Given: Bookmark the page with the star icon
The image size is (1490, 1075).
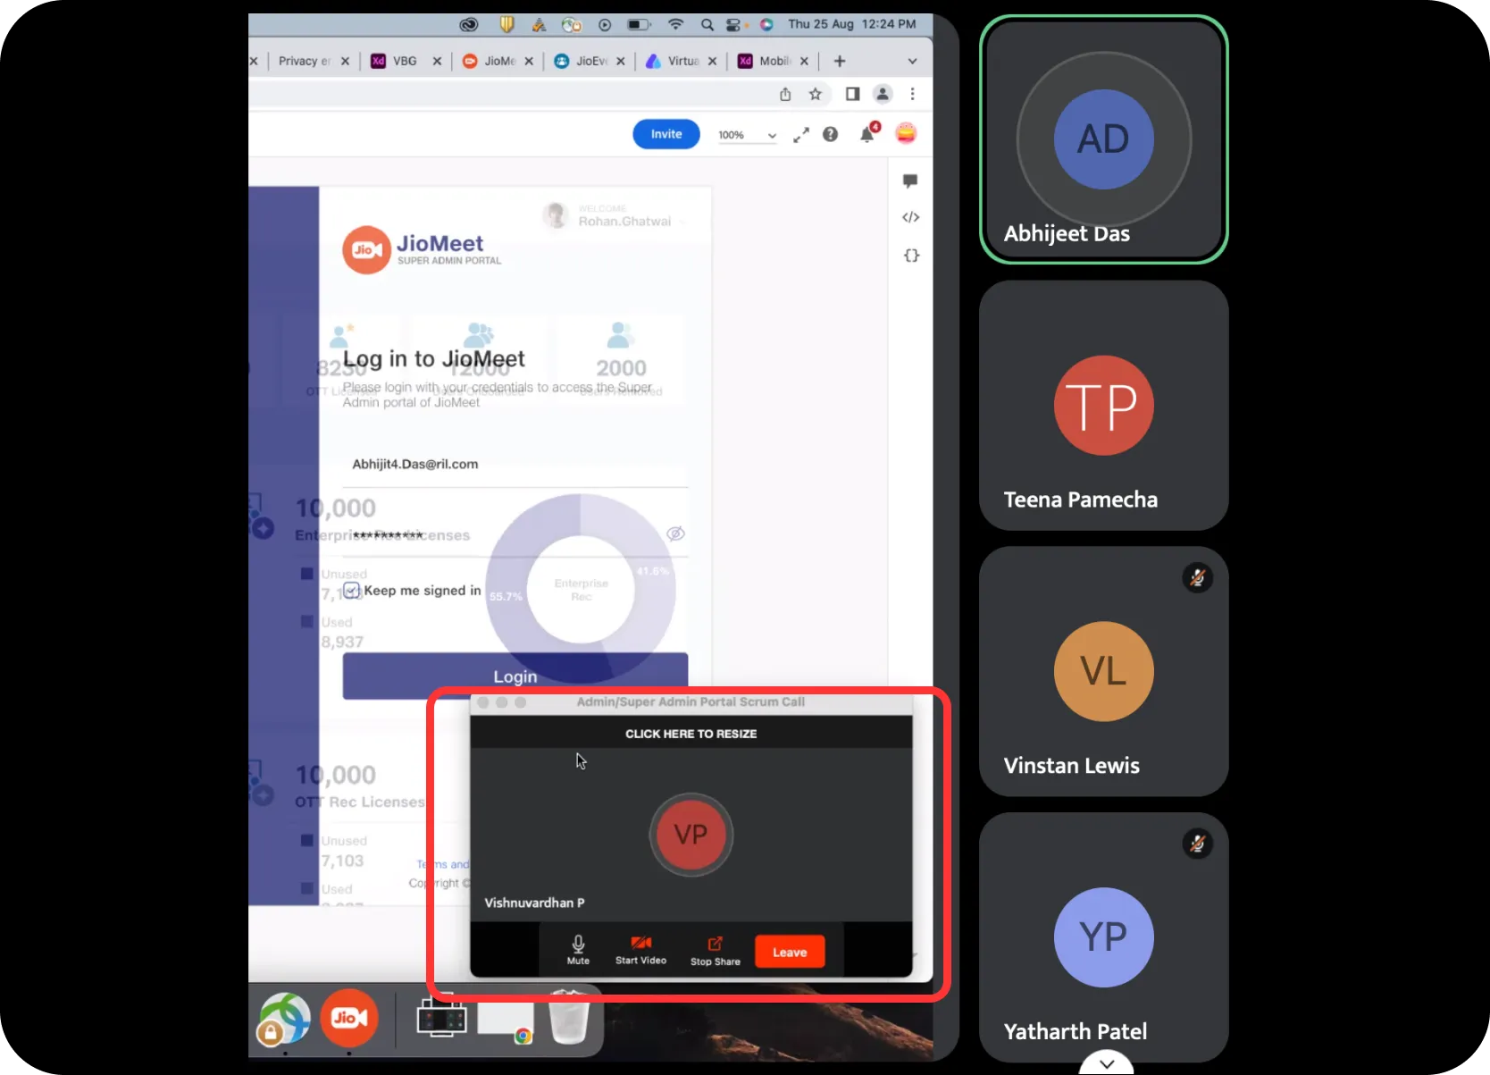Looking at the screenshot, I should point(815,94).
